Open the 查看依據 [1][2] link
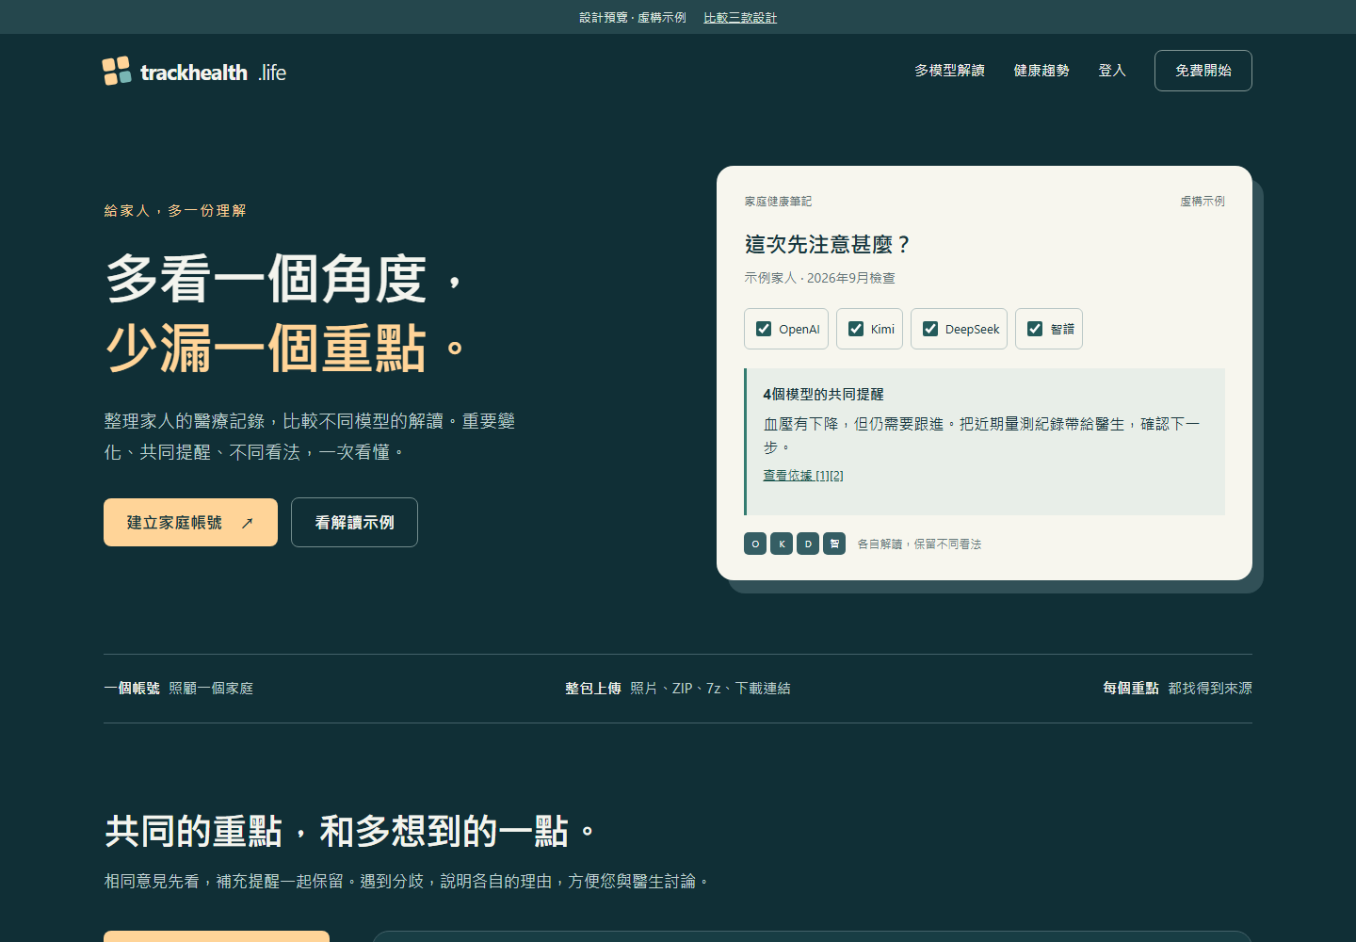 pyautogui.click(x=803, y=476)
